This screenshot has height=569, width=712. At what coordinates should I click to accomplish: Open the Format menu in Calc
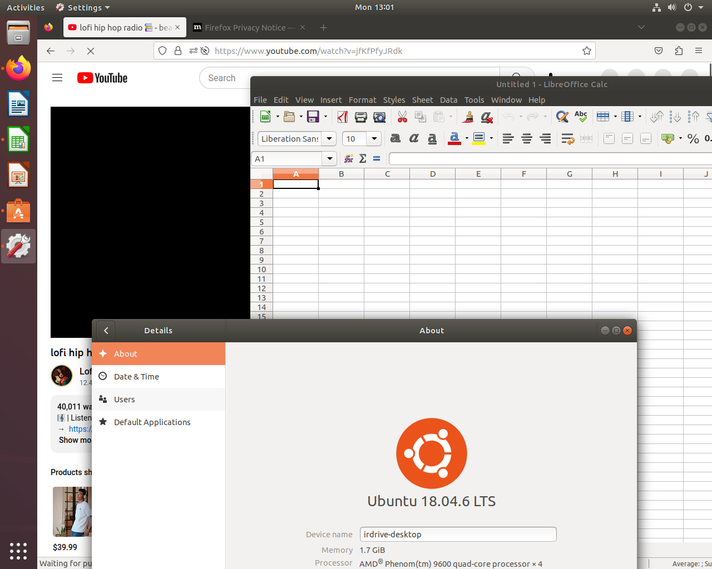pos(363,100)
